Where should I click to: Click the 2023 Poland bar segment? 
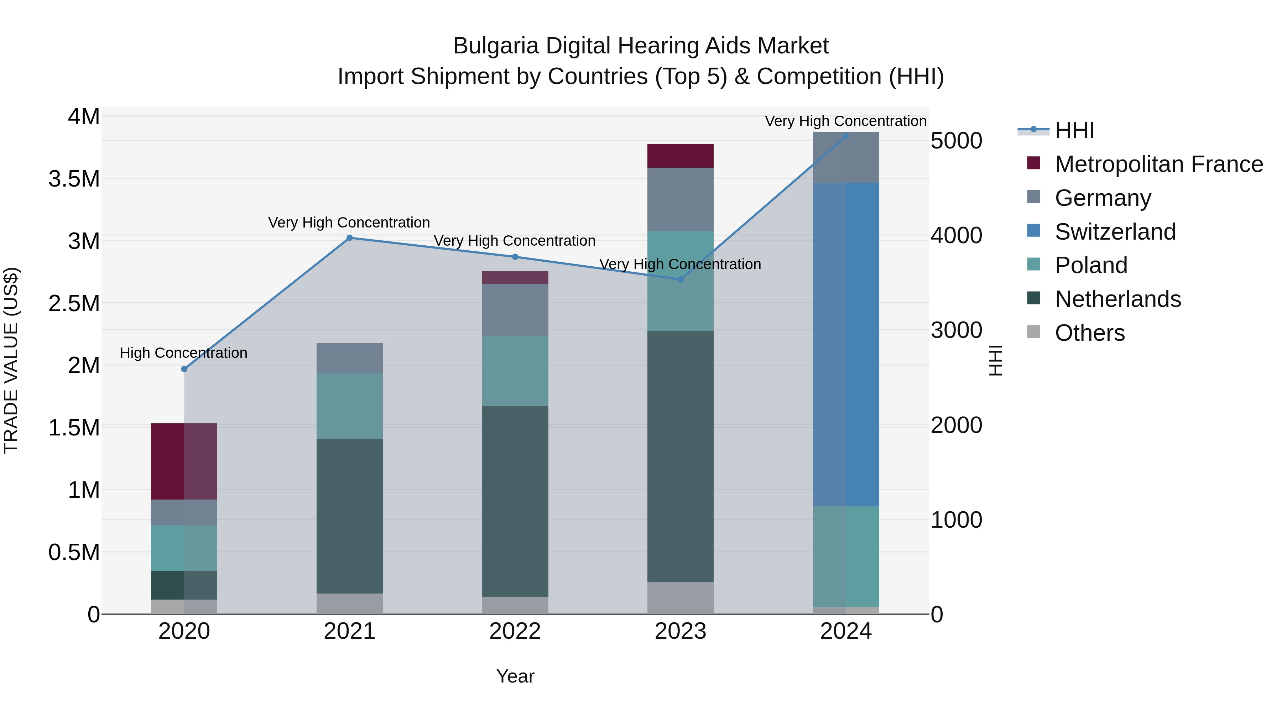coord(680,281)
